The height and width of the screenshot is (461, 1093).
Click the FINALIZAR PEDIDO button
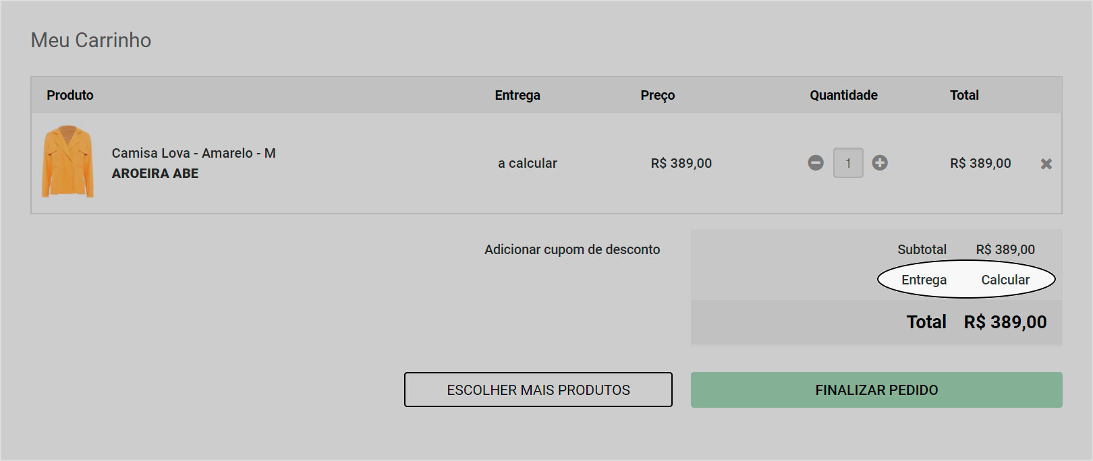[x=876, y=390]
